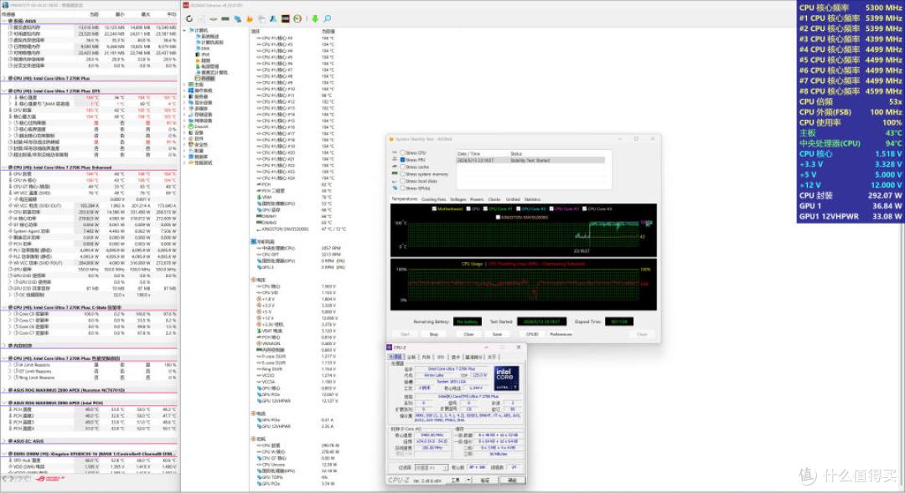Switch to the Cooling Fans tab

(433, 199)
